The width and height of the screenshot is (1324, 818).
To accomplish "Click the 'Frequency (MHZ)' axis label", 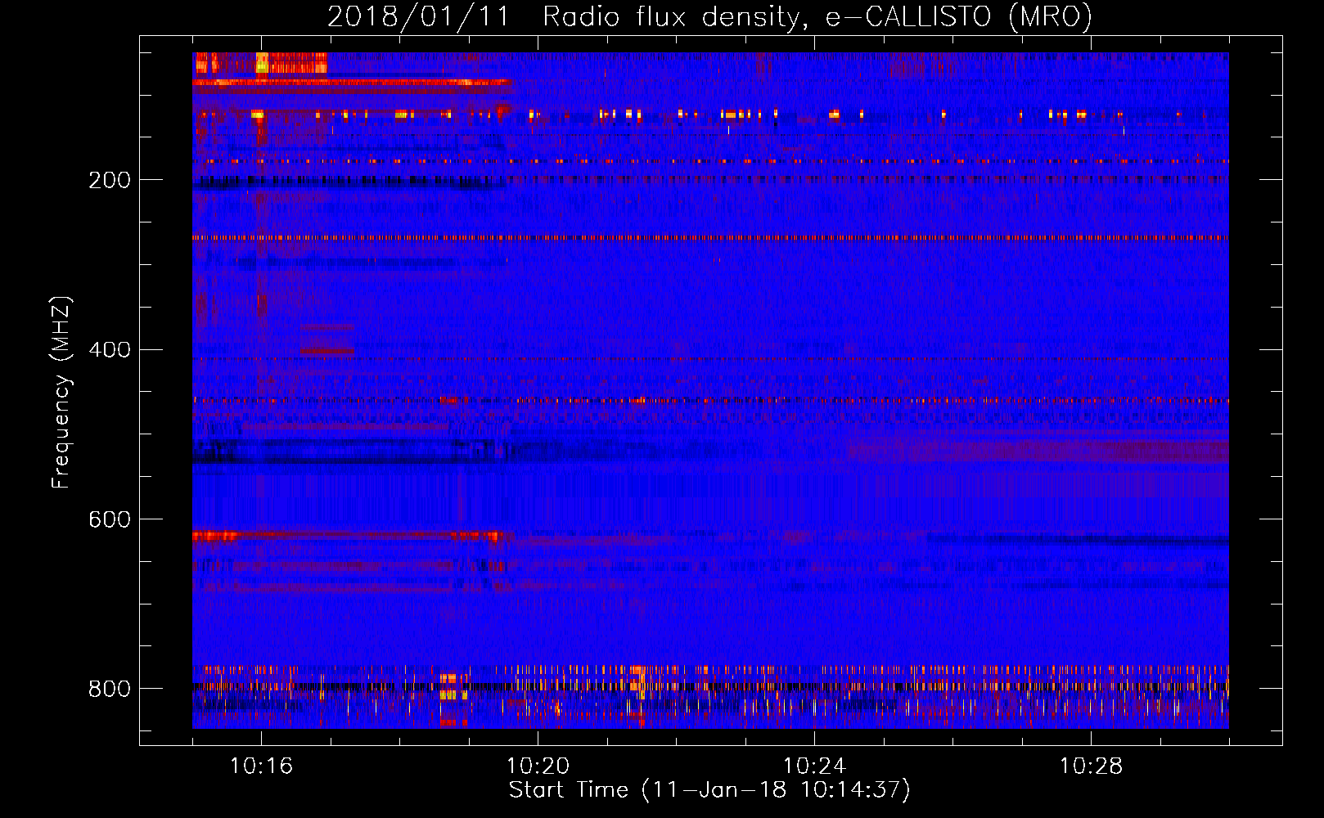I will pyautogui.click(x=61, y=392).
